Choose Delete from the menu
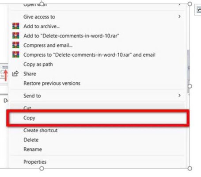Screen dimensions: 201x177 coord(31,140)
